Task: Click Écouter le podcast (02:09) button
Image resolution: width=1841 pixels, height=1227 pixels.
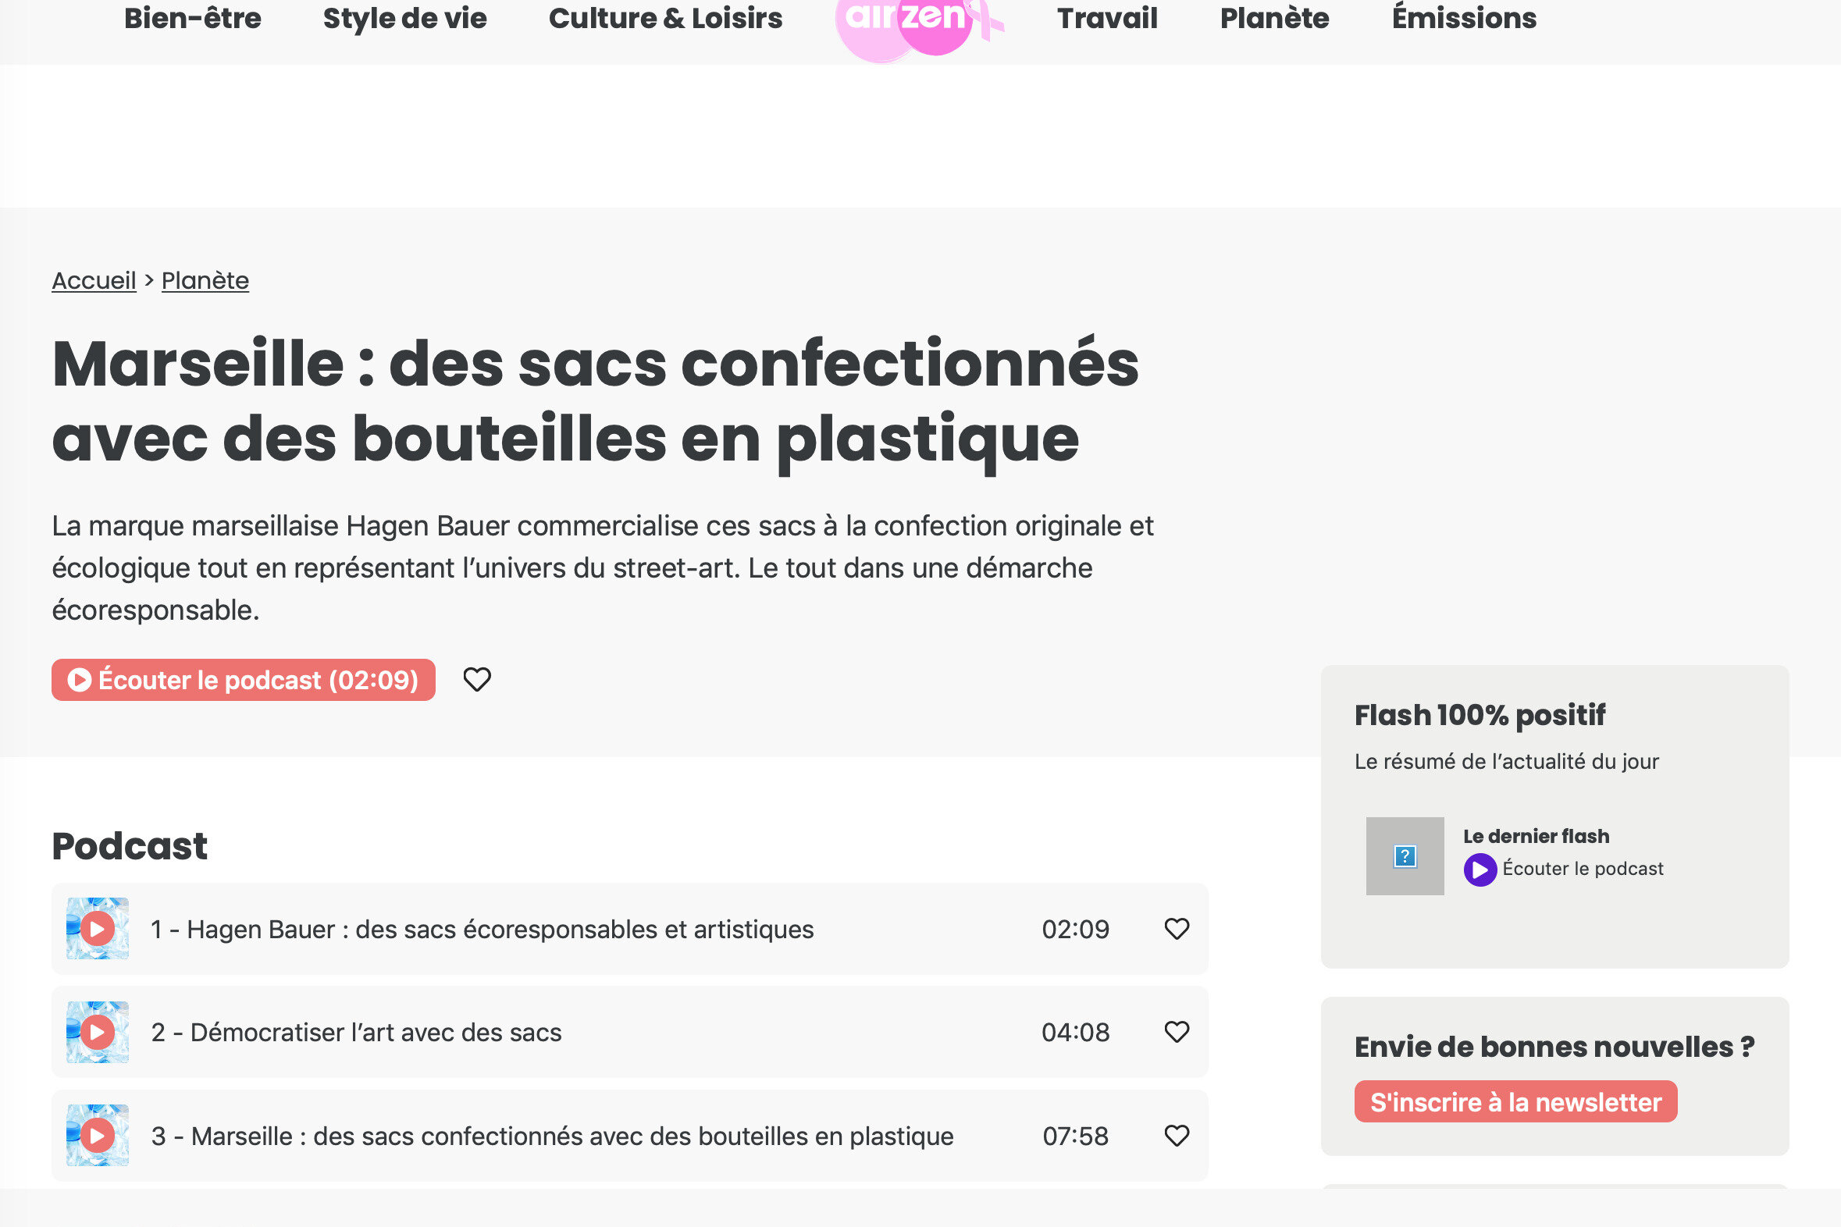Action: tap(244, 680)
